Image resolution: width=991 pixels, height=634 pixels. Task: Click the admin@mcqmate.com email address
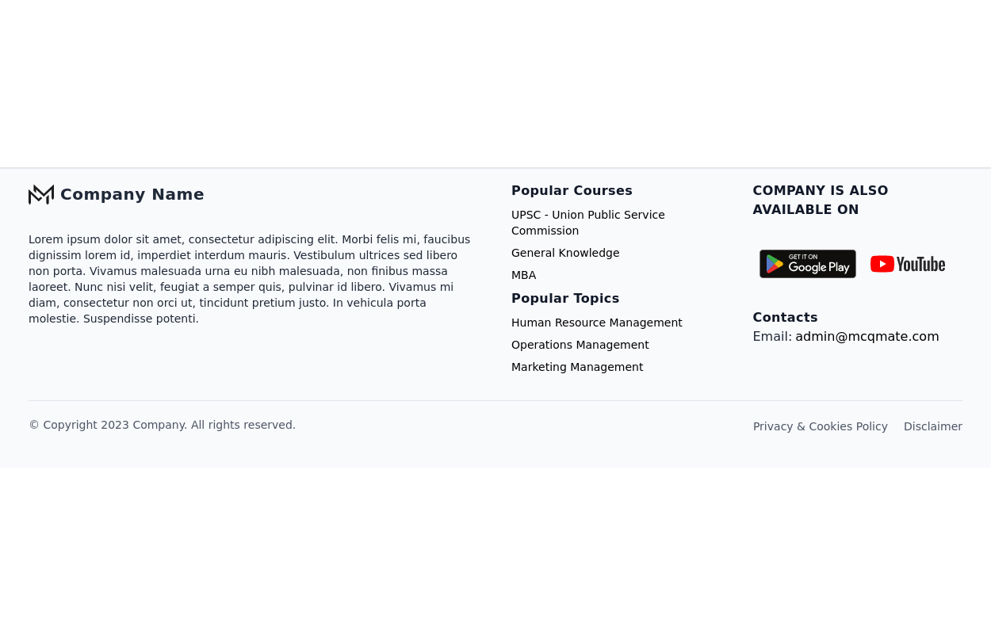coord(867,337)
